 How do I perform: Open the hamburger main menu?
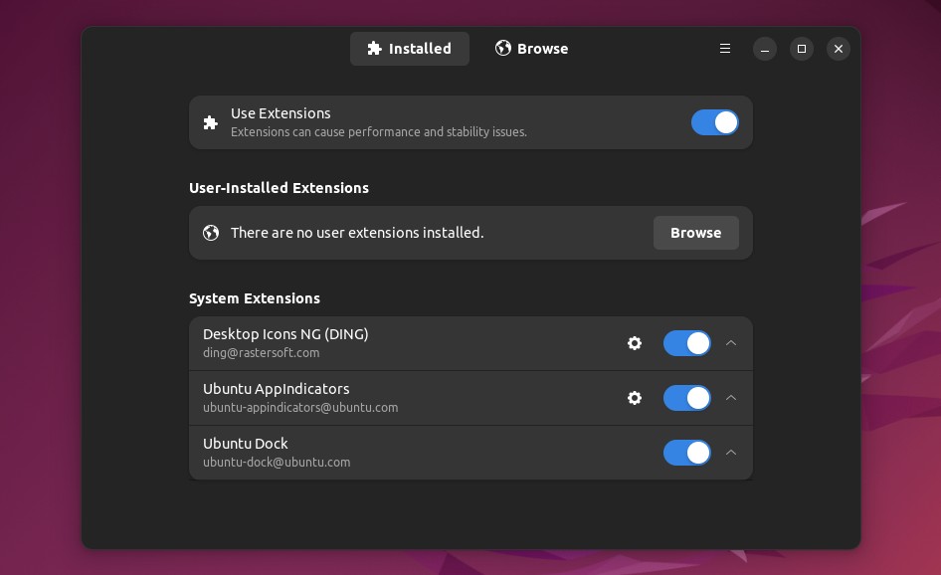click(725, 49)
